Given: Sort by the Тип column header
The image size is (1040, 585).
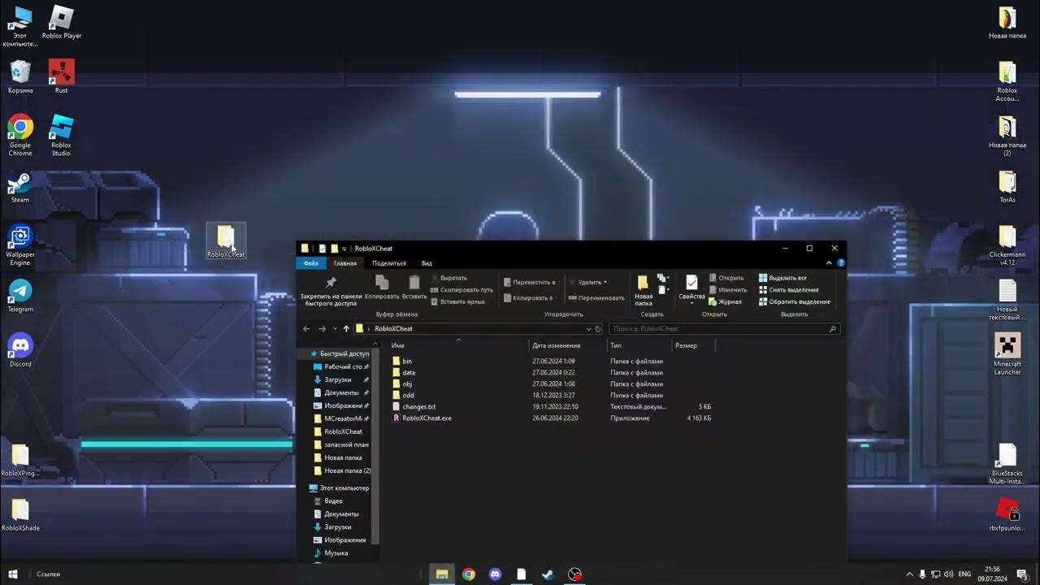Looking at the screenshot, I should (x=639, y=345).
